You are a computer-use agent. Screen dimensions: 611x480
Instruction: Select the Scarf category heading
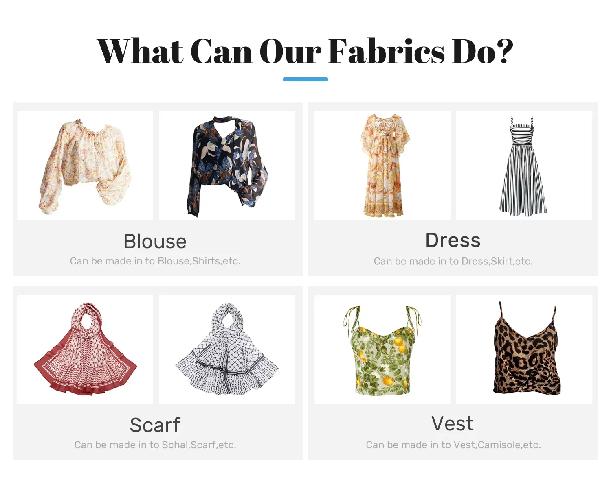(x=155, y=425)
